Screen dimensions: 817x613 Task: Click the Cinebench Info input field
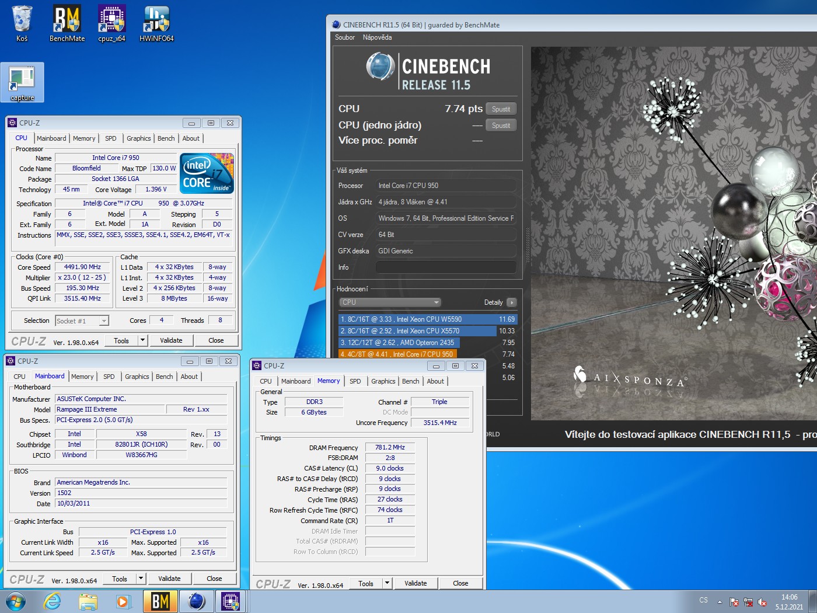pos(446,267)
